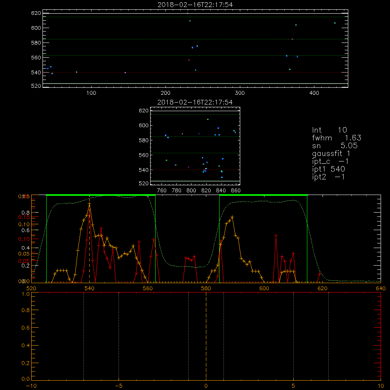Screen dimensions: 390x390
Task: Click x-axis label 300 on top plot
Action: pyautogui.click(x=240, y=93)
